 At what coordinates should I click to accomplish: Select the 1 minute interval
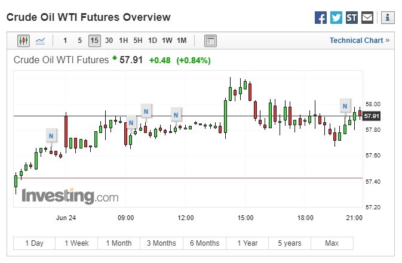[x=65, y=41]
